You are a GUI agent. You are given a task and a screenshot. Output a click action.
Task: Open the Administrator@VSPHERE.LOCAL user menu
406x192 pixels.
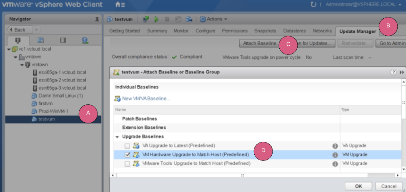click(x=363, y=5)
